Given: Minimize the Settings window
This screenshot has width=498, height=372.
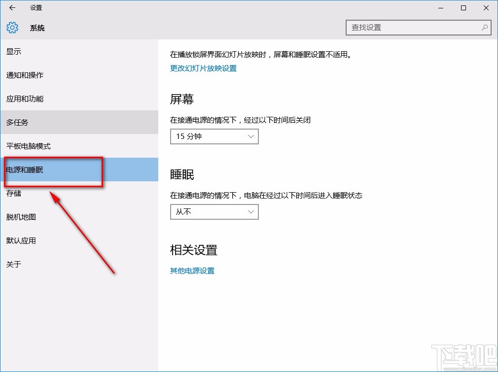Looking at the screenshot, I should click(x=440, y=8).
